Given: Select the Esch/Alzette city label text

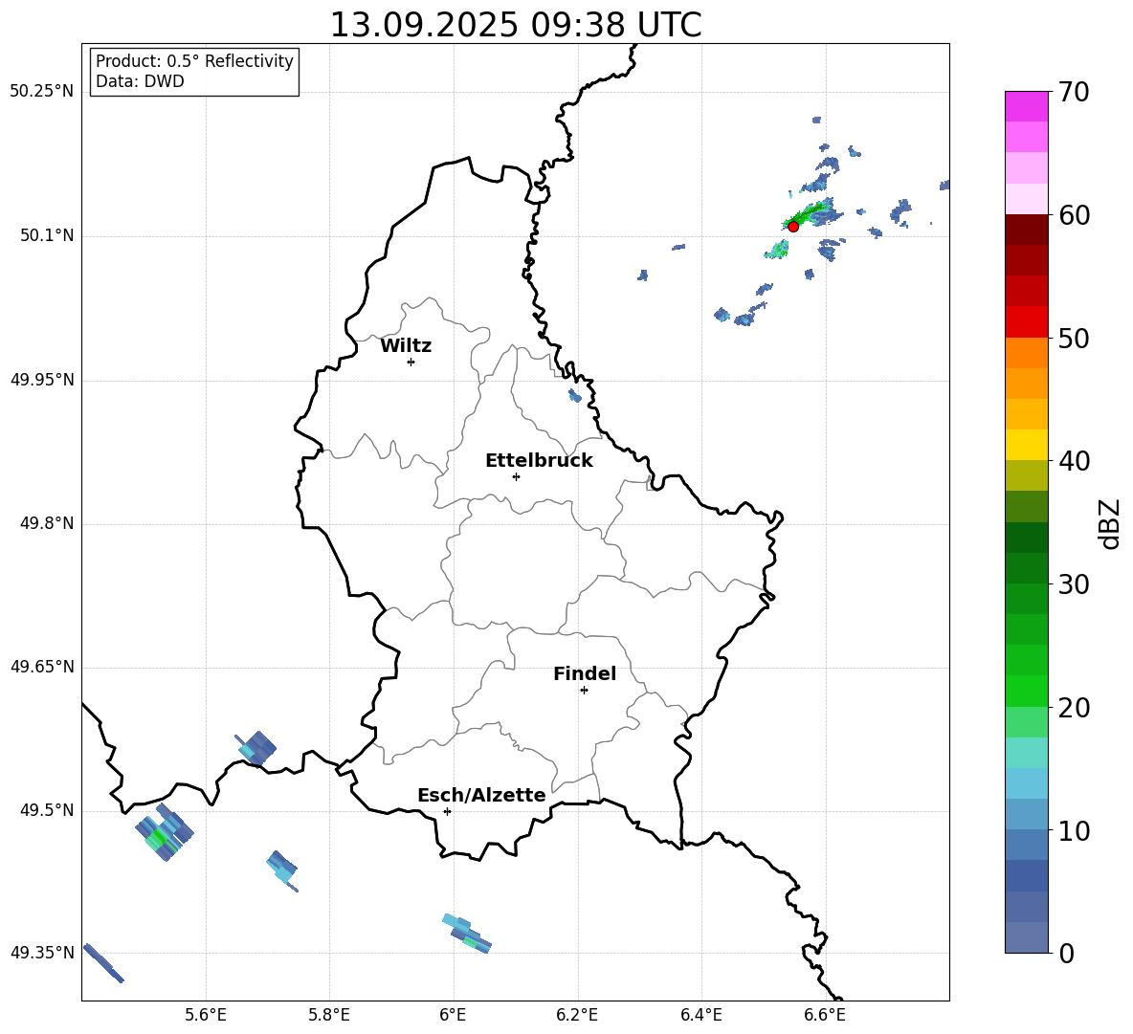Looking at the screenshot, I should (481, 796).
